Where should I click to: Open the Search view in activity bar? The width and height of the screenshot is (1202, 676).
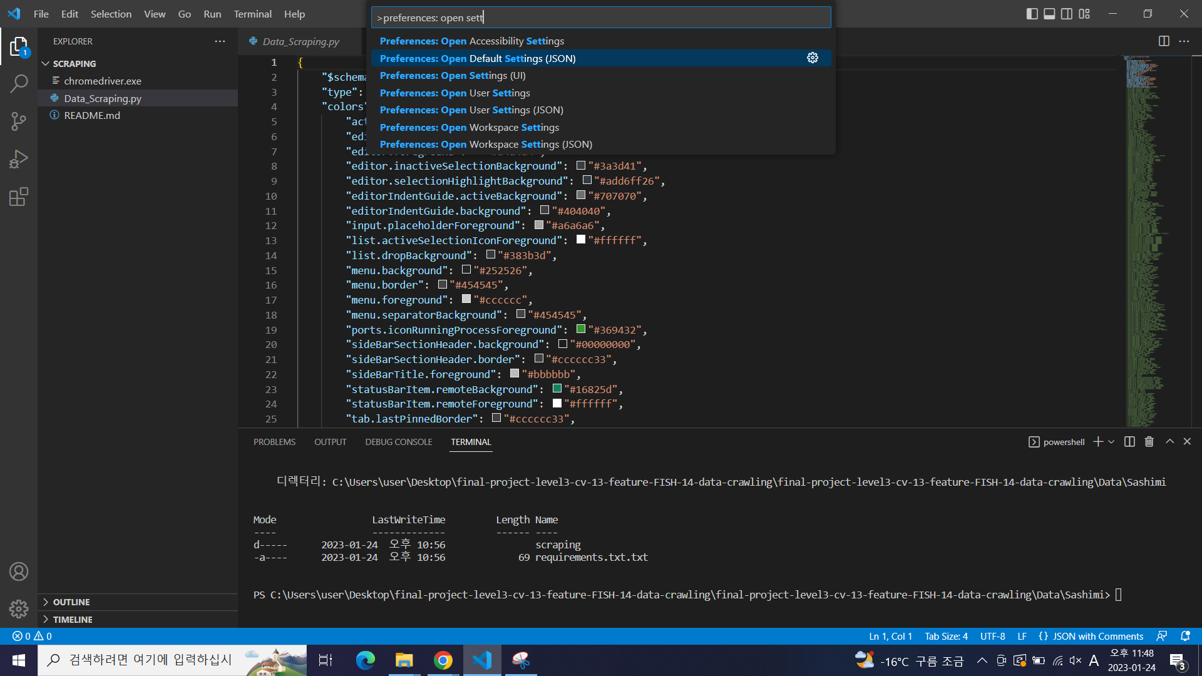point(19,83)
